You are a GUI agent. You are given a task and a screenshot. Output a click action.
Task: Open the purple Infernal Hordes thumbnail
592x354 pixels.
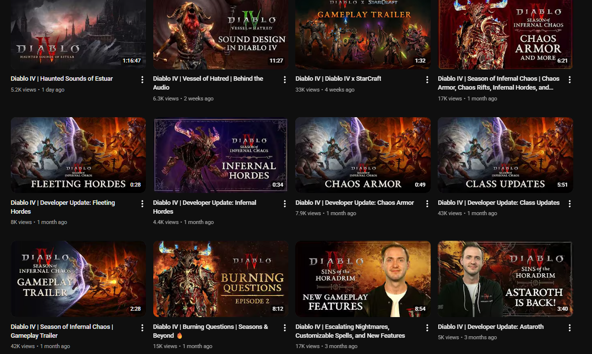click(x=221, y=155)
